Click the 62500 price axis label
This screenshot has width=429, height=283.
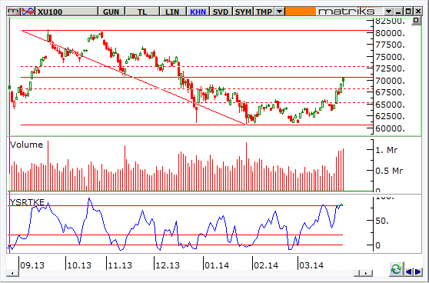(390, 116)
